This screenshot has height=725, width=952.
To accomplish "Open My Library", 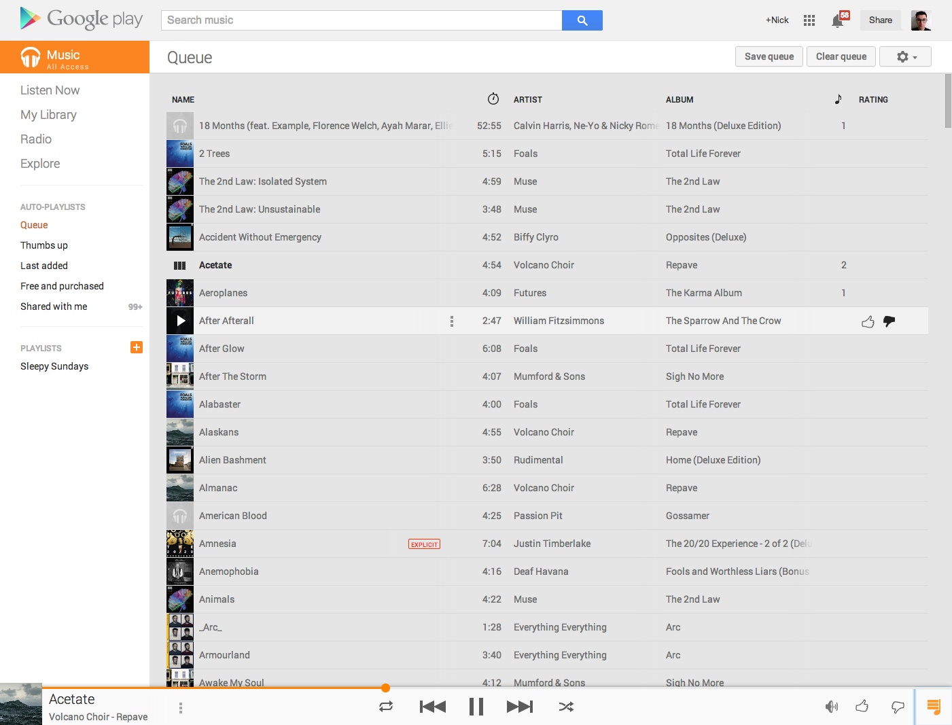I will pos(48,115).
